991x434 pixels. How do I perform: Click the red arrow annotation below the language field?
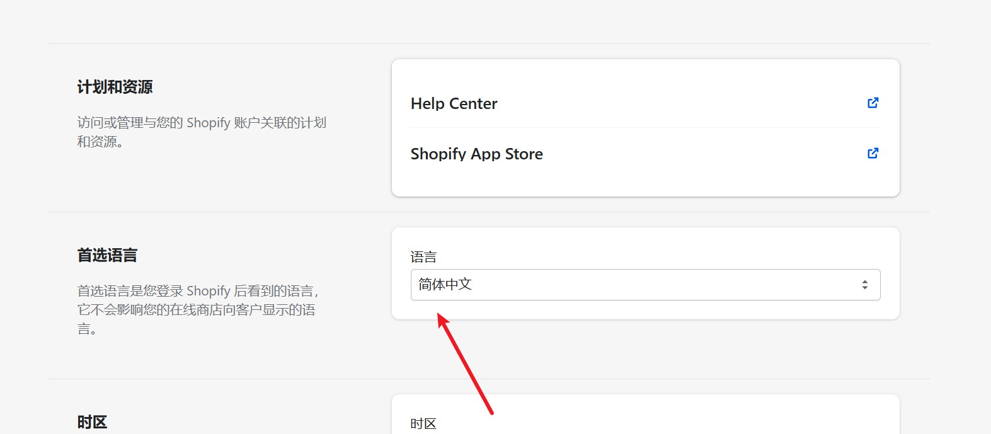pyautogui.click(x=465, y=364)
